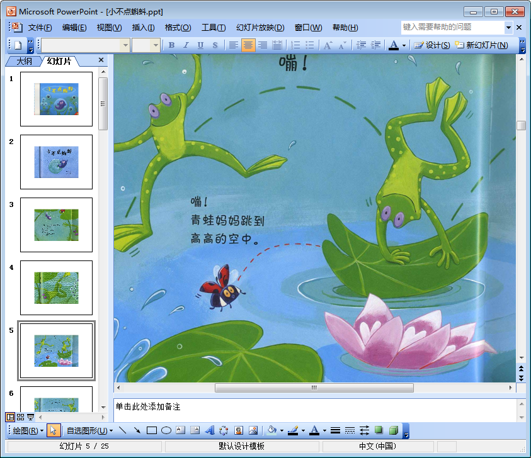531x458 pixels.
Task: Apply fill color bucket
Action: coord(271,430)
